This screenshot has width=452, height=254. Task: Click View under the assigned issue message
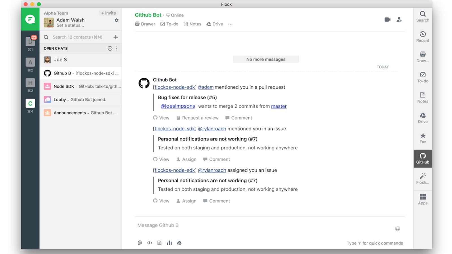[x=161, y=201]
